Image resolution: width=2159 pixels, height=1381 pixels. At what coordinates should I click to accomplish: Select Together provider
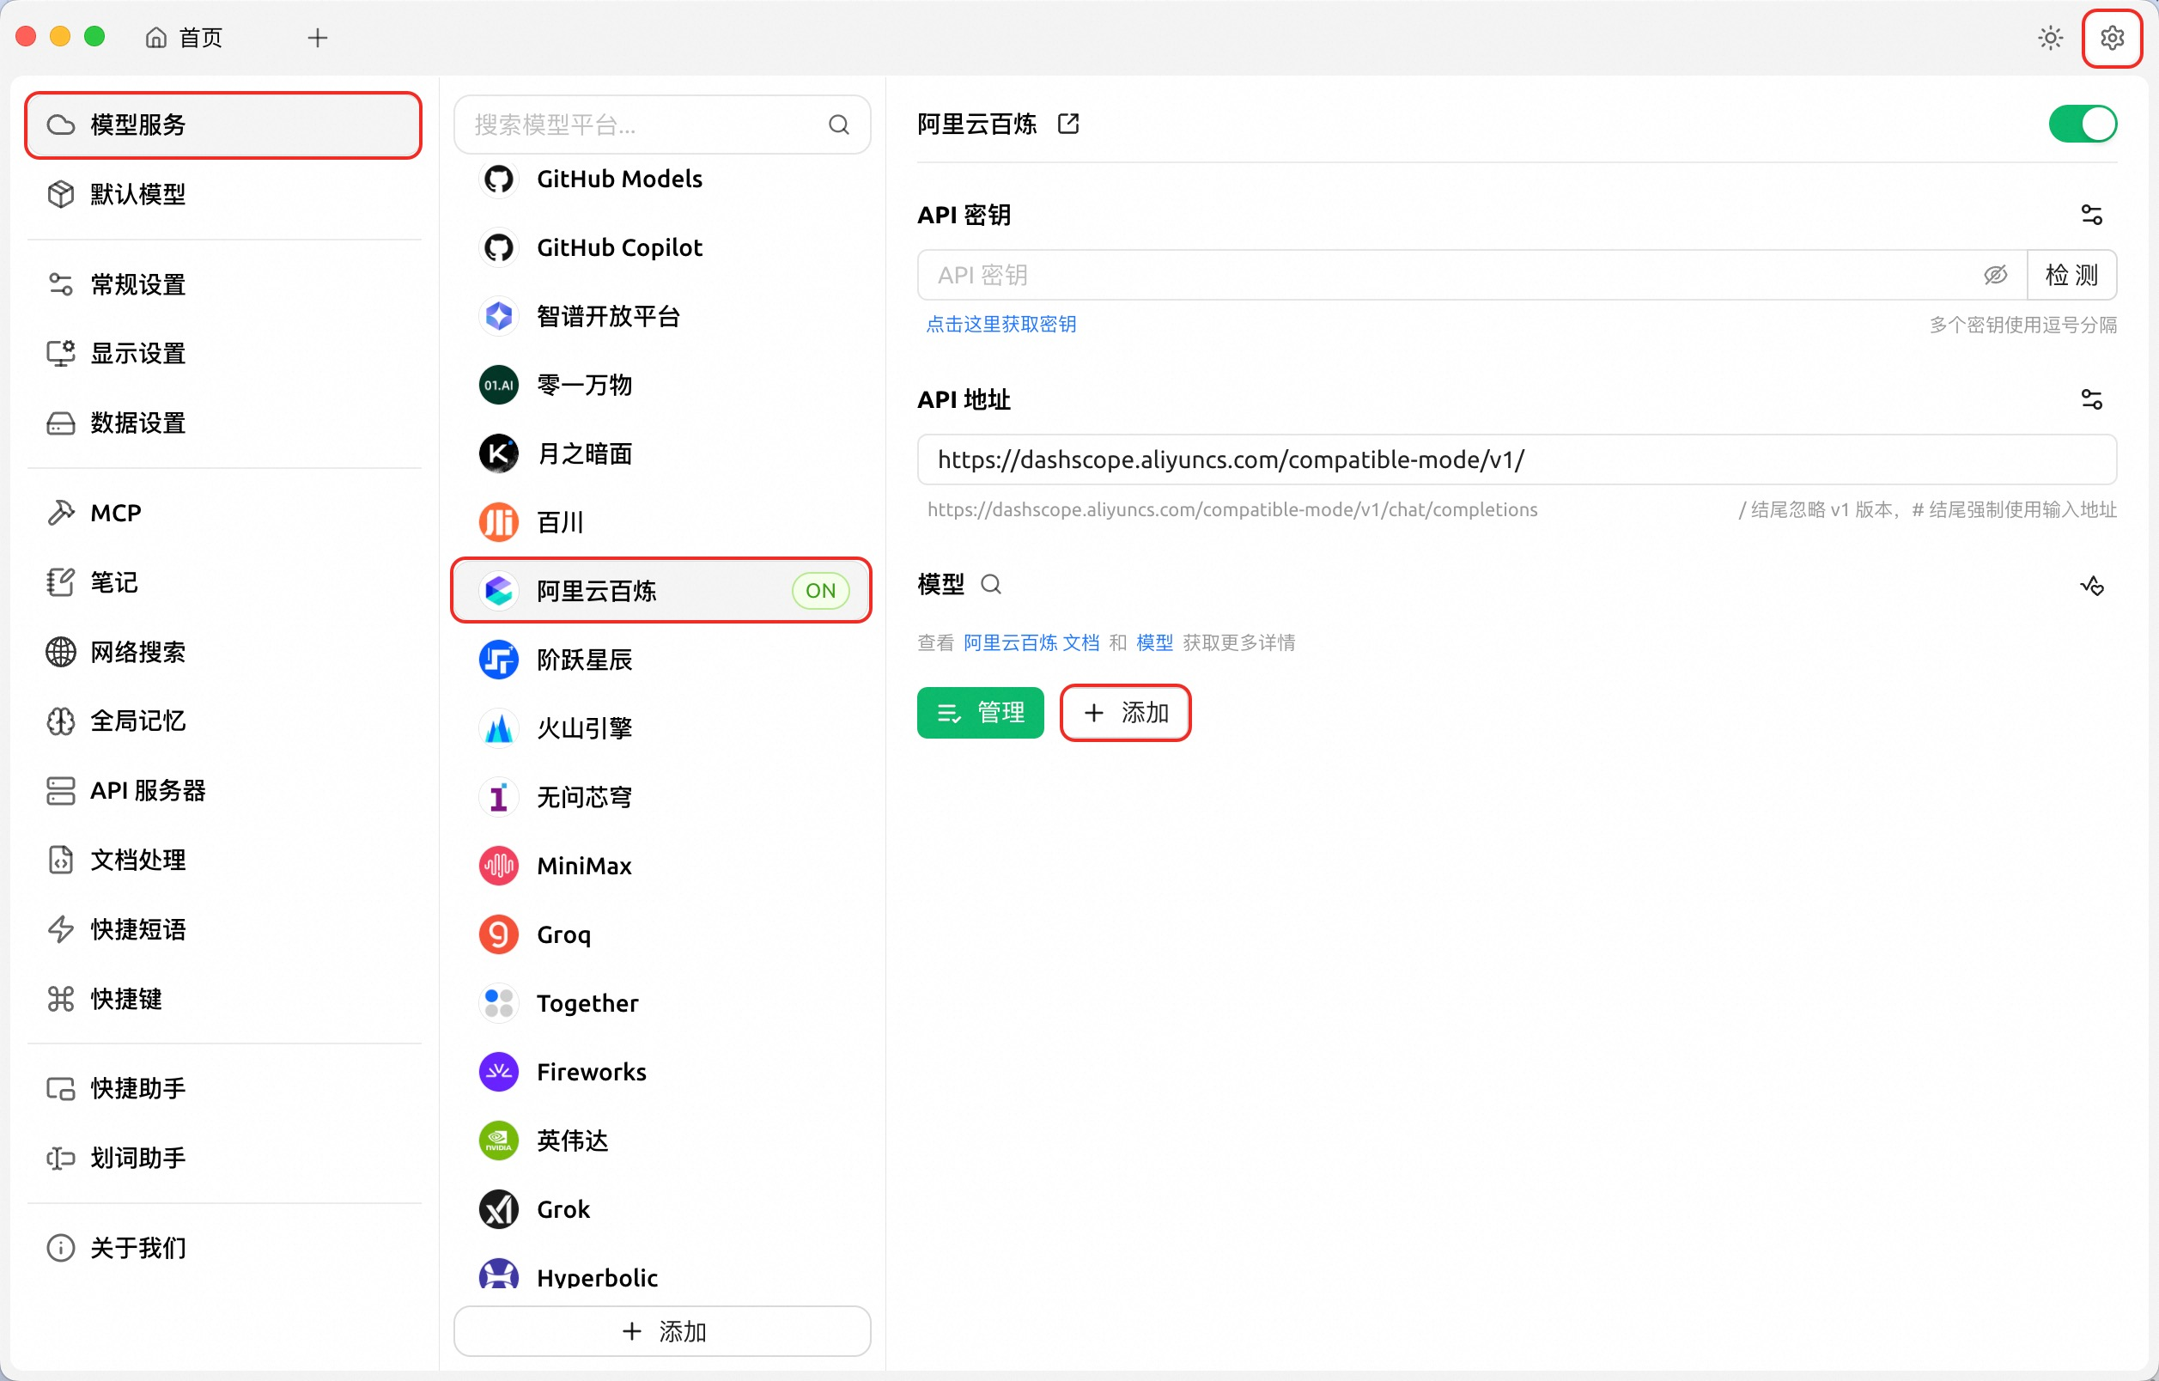pos(661,1003)
